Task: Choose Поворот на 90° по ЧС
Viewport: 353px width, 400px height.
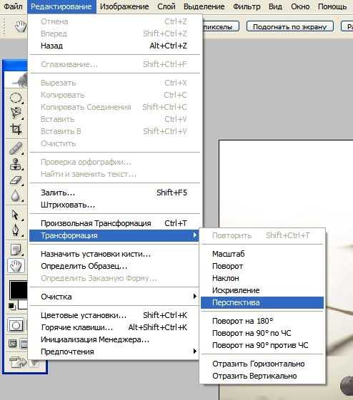Action: [262, 333]
